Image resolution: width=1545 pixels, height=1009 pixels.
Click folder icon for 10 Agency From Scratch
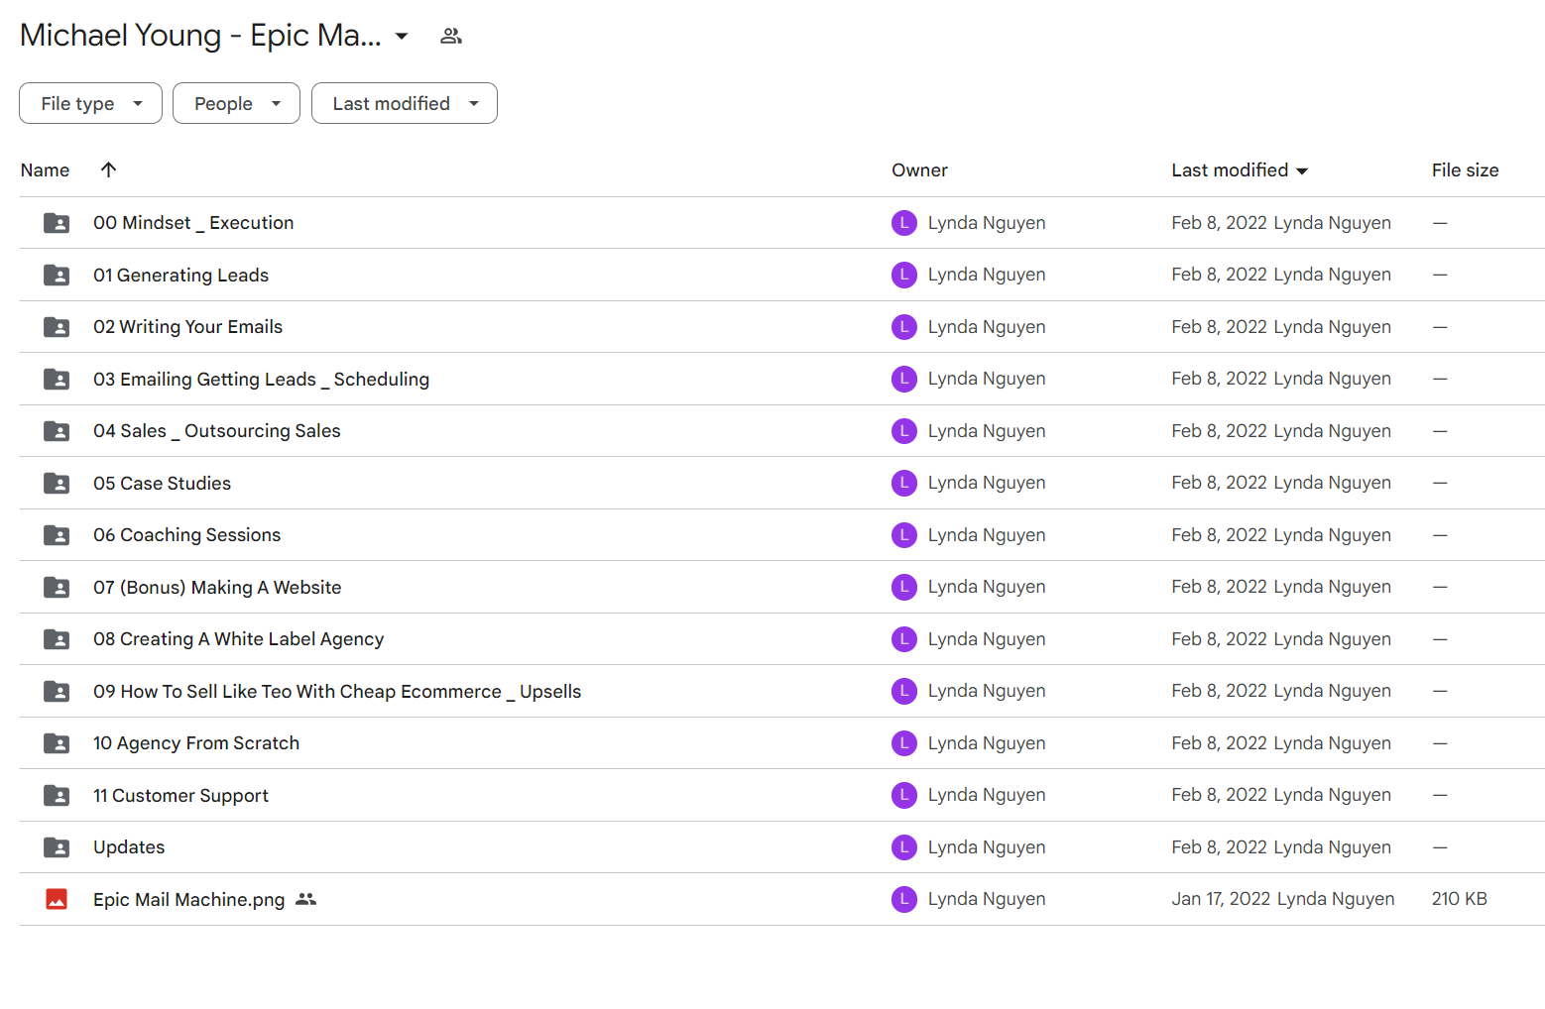[57, 743]
